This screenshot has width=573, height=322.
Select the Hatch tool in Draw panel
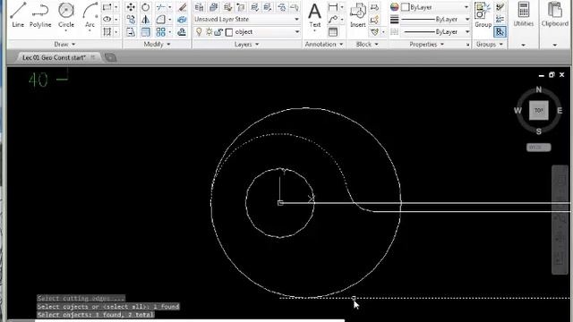click(x=107, y=32)
